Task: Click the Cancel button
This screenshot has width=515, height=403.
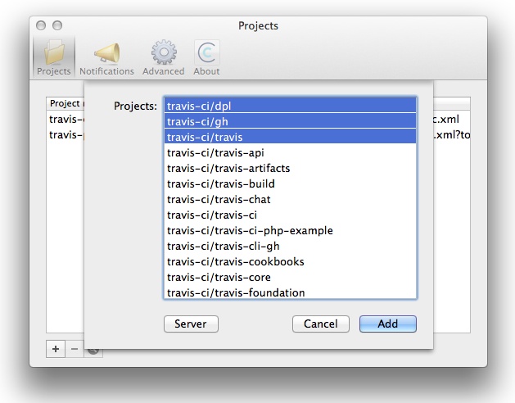Action: (321, 324)
